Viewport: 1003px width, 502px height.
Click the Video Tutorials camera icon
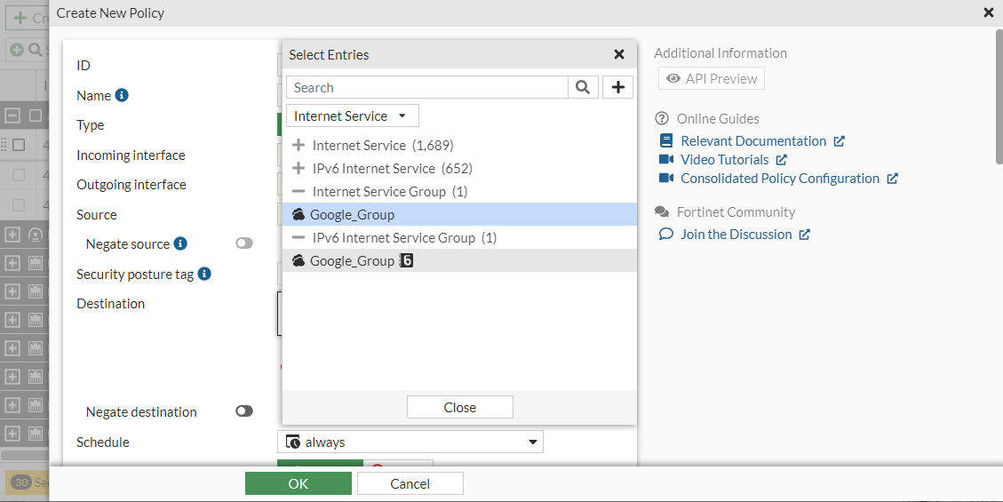pos(667,160)
